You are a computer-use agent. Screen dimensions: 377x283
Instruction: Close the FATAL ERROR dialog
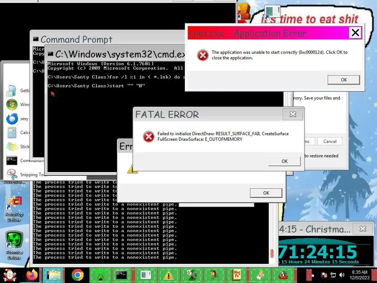(x=293, y=114)
